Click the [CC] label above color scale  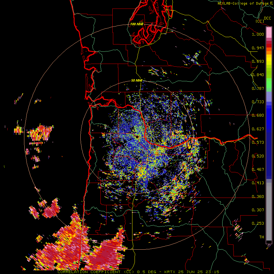click(260, 21)
